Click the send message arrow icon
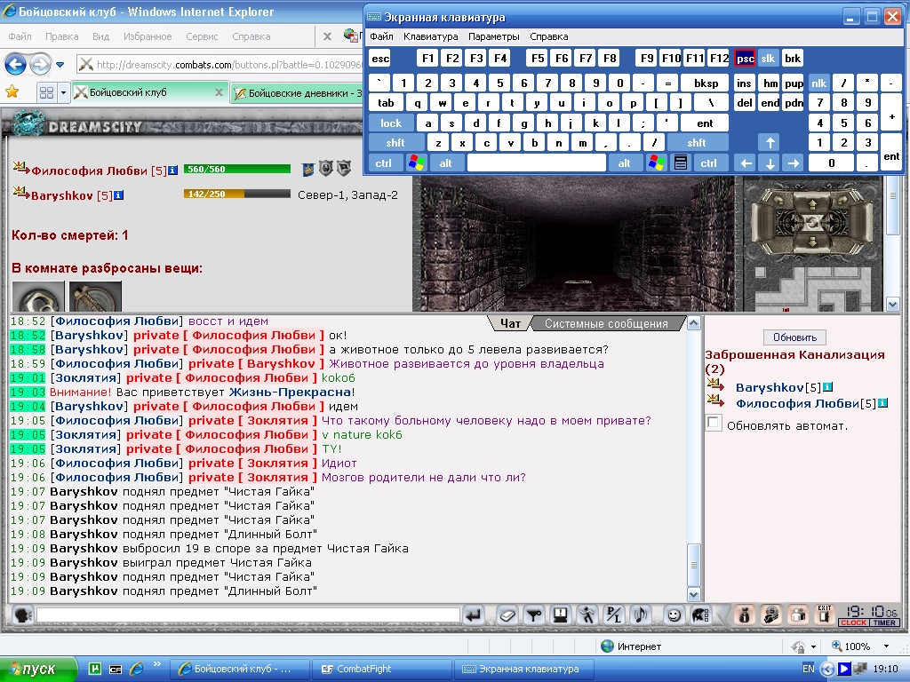The width and height of the screenshot is (910, 682). click(x=474, y=615)
